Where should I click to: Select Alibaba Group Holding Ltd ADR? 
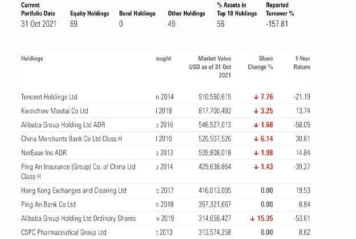coord(63,124)
